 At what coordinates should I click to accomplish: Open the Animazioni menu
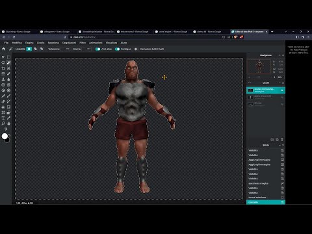(x=96, y=43)
